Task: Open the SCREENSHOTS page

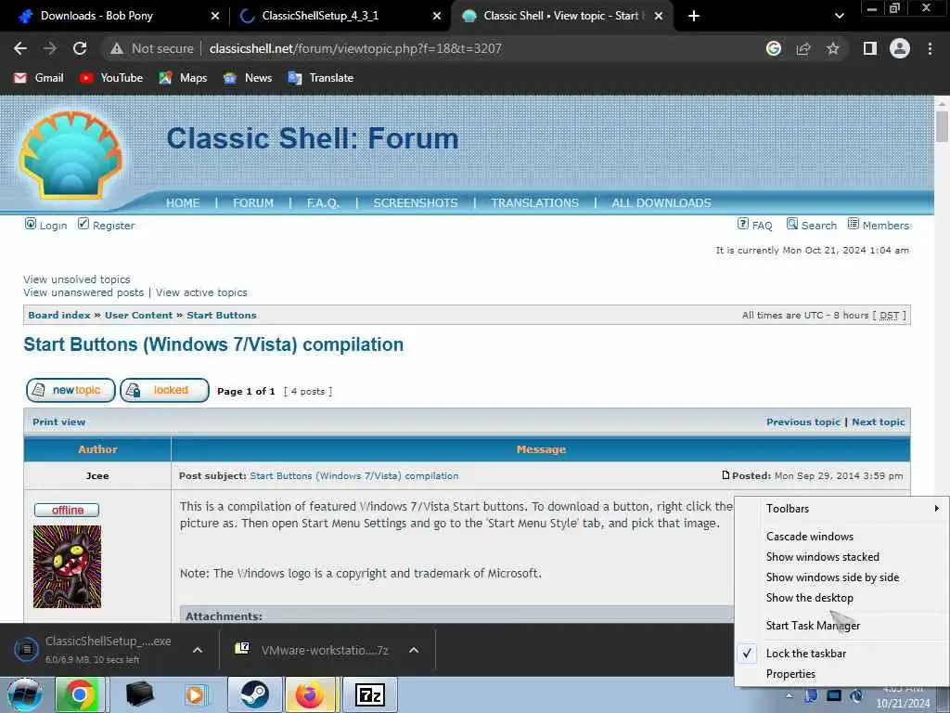Action: click(x=415, y=203)
